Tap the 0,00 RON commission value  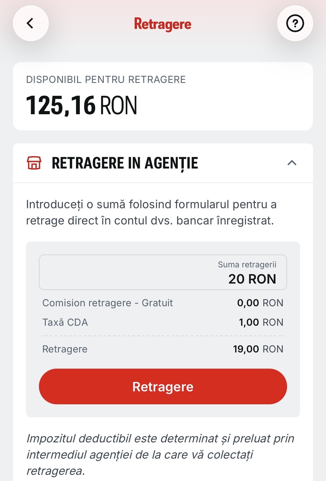(260, 303)
